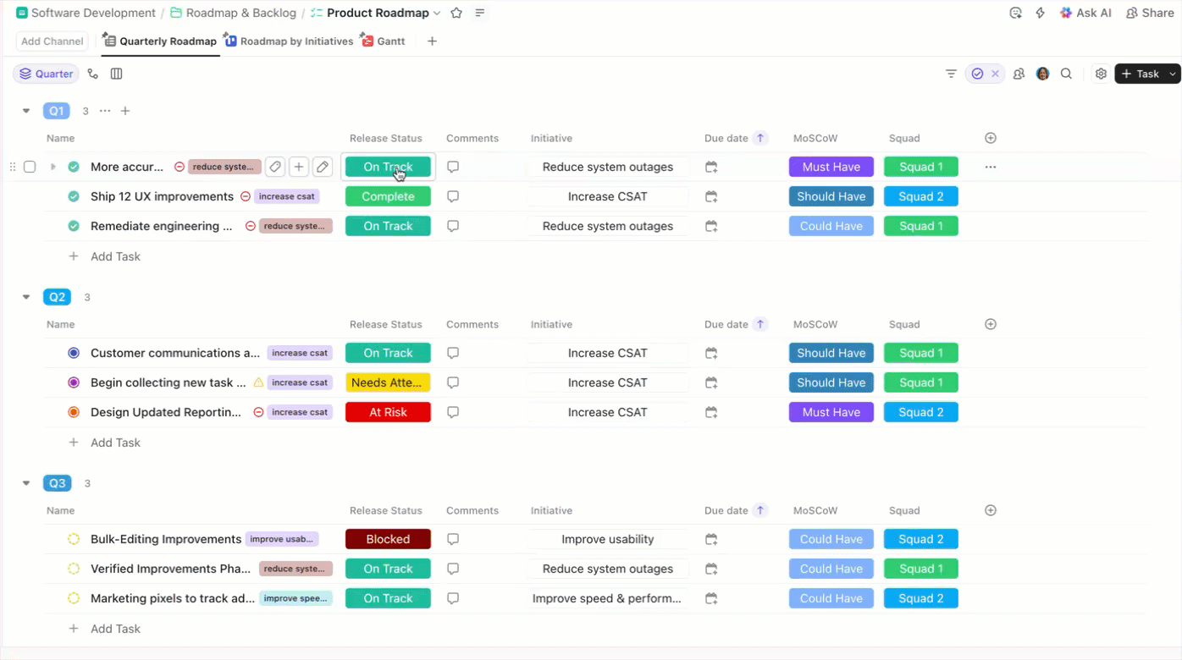
Task: Check the checkbox on the first Q1 task
Action: point(30,167)
